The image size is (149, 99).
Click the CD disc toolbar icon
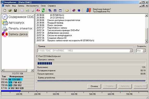click(x=22, y=10)
